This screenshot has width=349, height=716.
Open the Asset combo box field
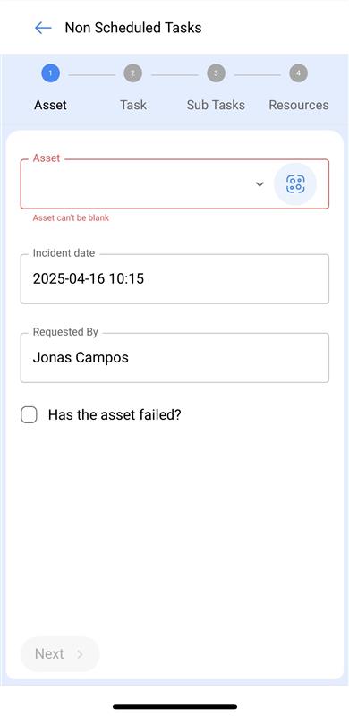click(x=174, y=184)
